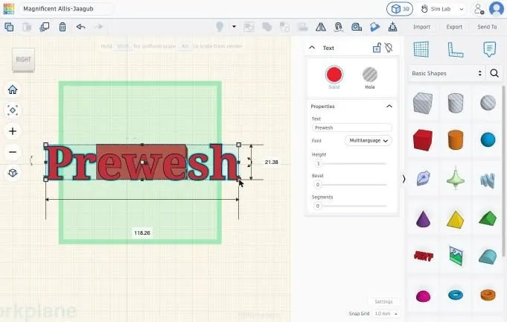Adjust the Height slider
Screen dimensions: 507x322
351,163
